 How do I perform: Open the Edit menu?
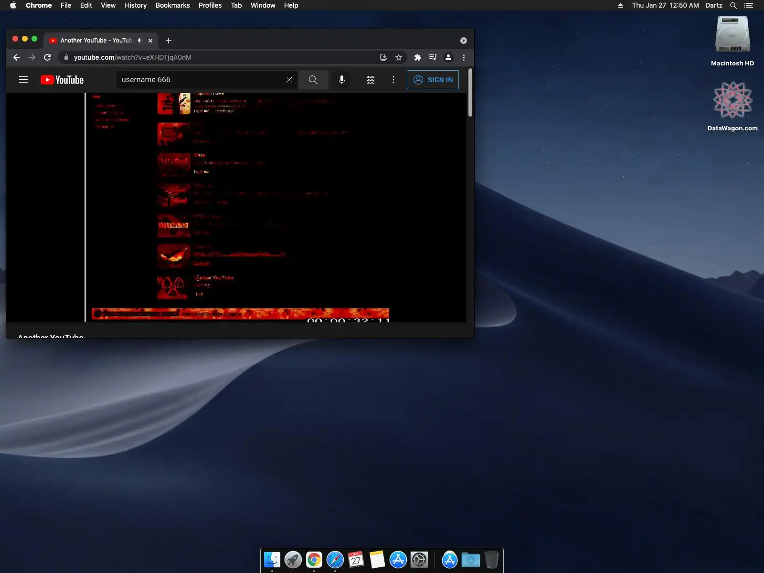(x=86, y=5)
